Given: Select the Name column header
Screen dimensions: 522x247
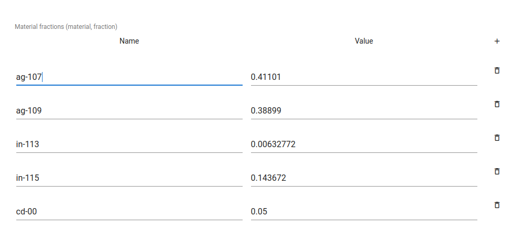Looking at the screenshot, I should [129, 41].
